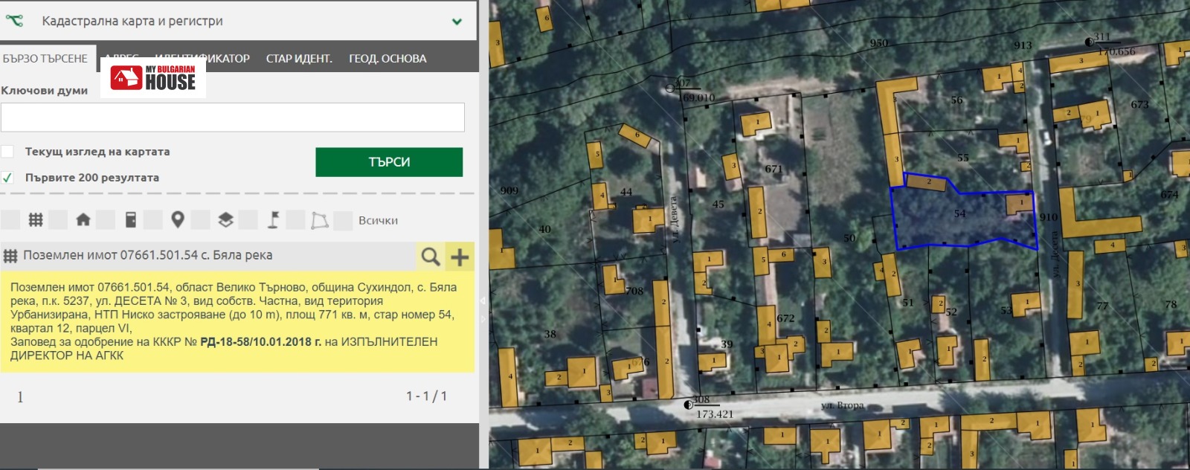Click the yellow plus icon on result row
The width and height of the screenshot is (1190, 470).
(460, 257)
